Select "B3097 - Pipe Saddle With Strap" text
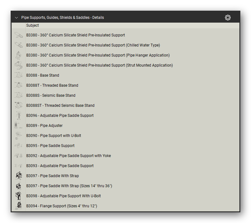This screenshot has width=251, height=223. (x=53, y=176)
